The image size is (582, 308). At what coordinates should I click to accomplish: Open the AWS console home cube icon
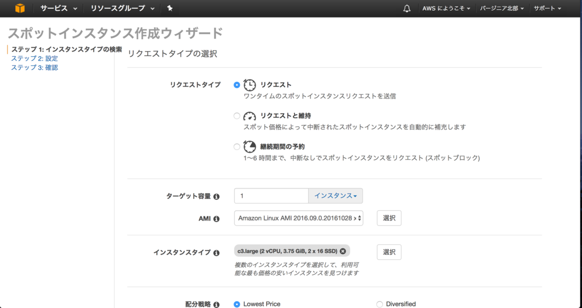pos(20,8)
